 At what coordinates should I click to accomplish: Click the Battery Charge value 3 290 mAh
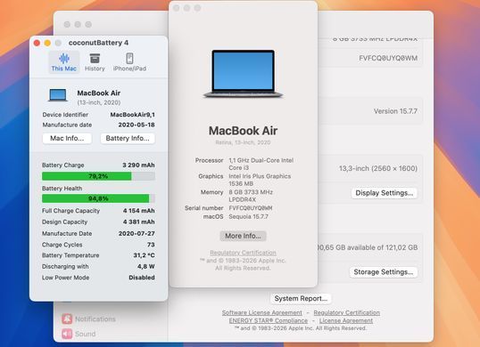coord(138,165)
